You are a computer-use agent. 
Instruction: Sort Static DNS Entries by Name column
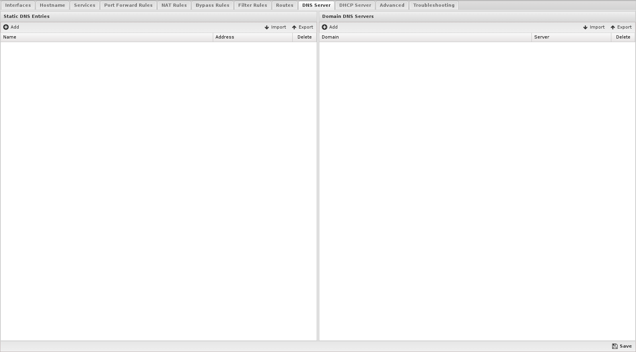[x=107, y=37]
